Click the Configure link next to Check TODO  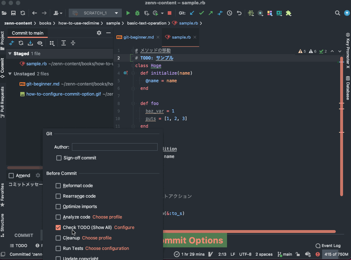click(x=124, y=228)
